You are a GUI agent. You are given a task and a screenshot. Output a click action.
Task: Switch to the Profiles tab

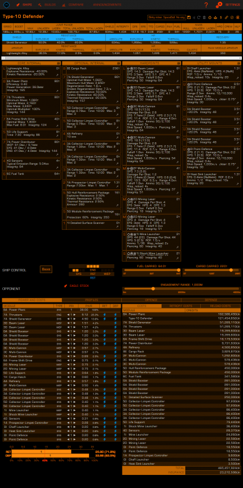coord(91,300)
